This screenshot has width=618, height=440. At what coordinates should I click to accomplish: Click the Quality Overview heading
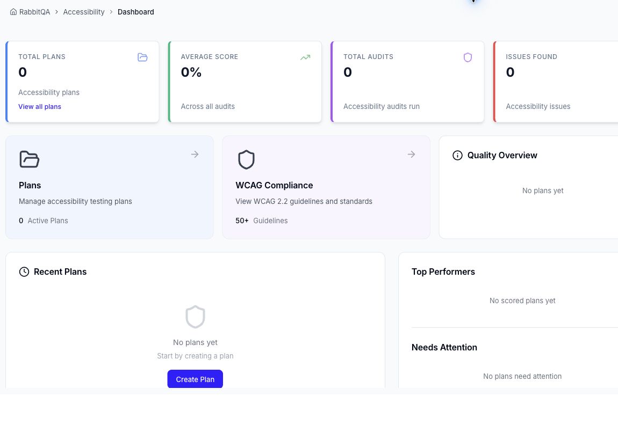pyautogui.click(x=502, y=156)
